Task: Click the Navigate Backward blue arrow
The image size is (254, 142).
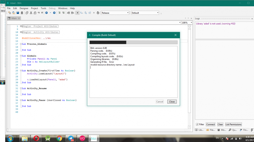Action: point(47,13)
